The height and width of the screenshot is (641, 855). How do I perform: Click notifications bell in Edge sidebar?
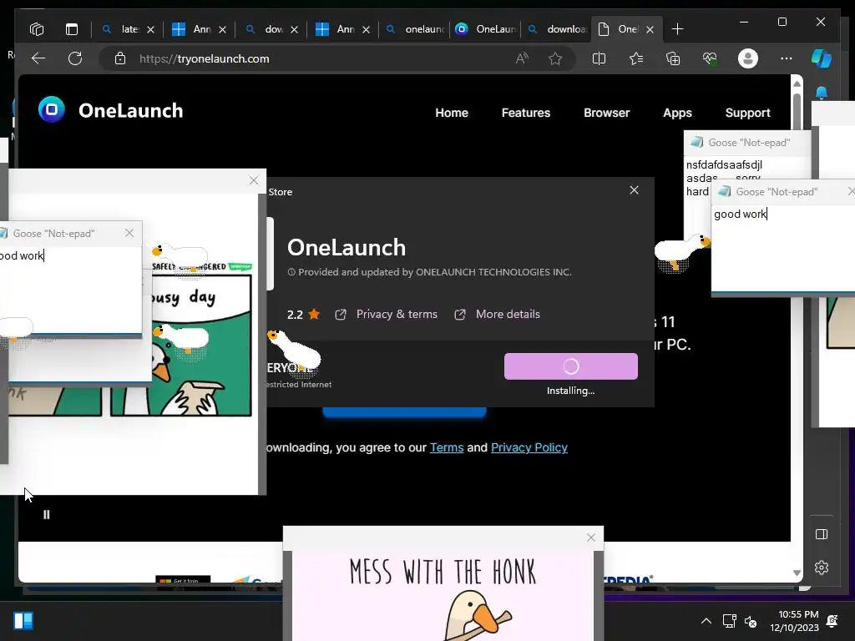[x=822, y=92]
